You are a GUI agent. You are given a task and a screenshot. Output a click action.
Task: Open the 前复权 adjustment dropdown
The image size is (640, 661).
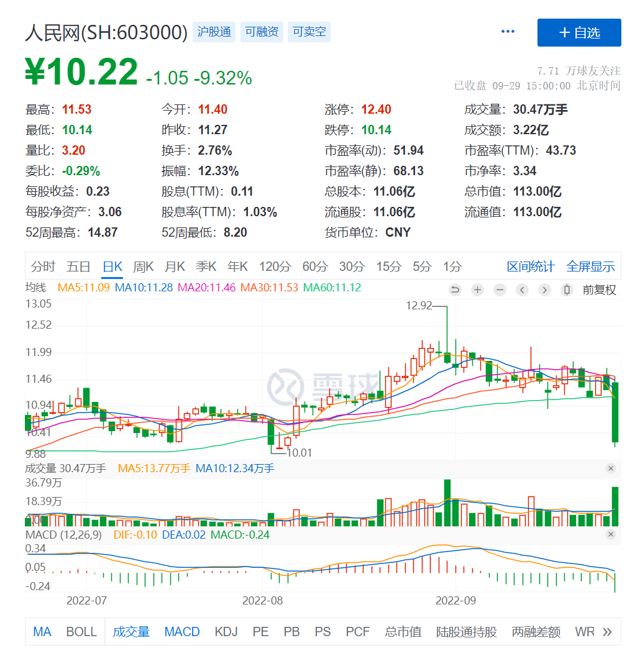(x=599, y=289)
